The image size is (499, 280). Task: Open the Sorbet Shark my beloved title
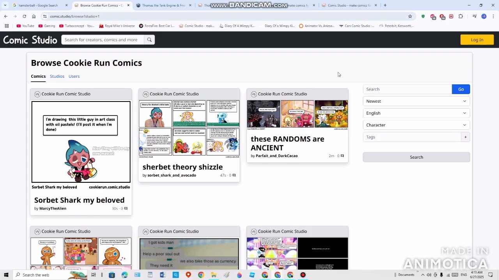80,200
